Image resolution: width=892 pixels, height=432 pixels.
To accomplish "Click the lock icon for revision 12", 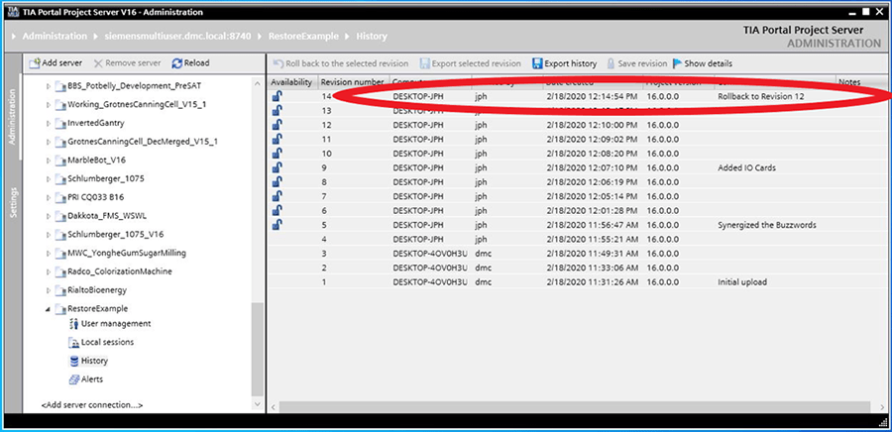I will click(x=278, y=125).
